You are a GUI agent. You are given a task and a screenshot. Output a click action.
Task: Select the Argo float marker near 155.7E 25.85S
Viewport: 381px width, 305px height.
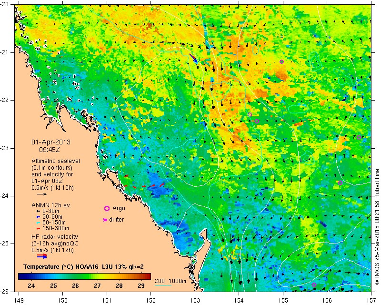pyautogui.click(x=314, y=285)
